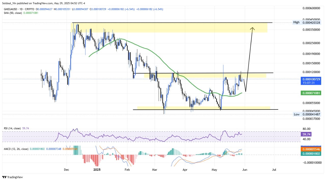
Task: Click the 0.000600000 price axis label
Action: [311, 8]
